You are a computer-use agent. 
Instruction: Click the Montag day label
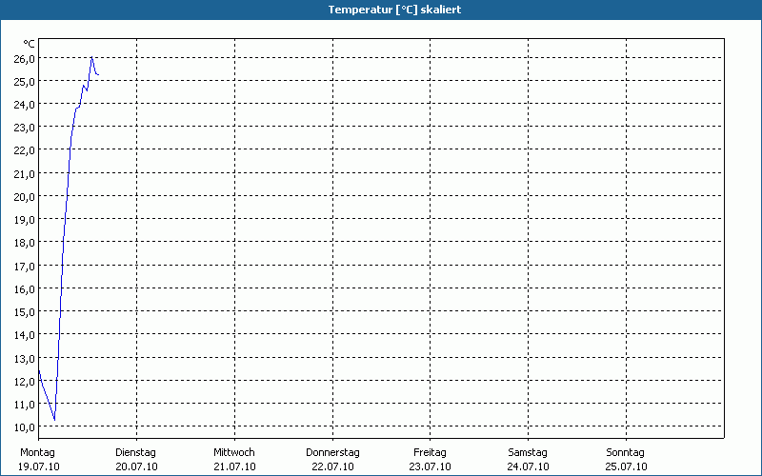pos(37,453)
